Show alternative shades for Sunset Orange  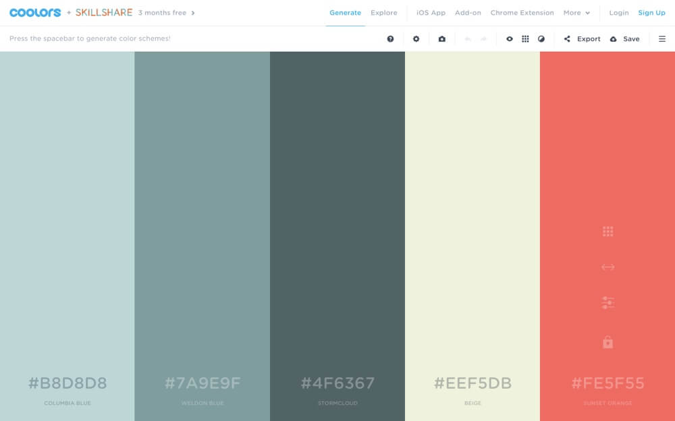point(607,232)
